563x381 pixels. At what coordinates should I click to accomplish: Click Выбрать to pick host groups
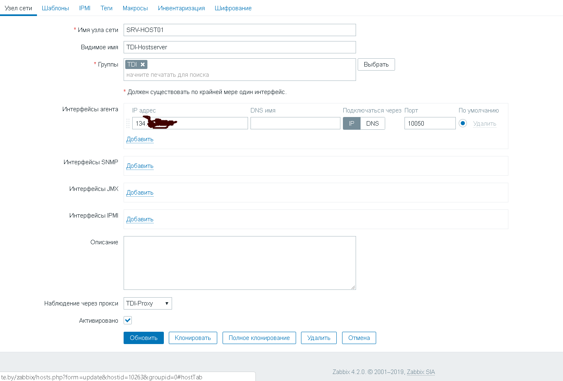pos(376,64)
